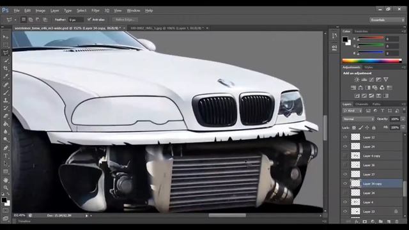Select the Crop tool
The height and width of the screenshot is (230, 409).
pyautogui.click(x=6, y=68)
